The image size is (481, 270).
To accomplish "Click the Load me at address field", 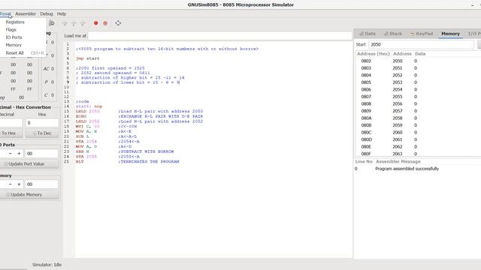I will pyautogui.click(x=219, y=36).
